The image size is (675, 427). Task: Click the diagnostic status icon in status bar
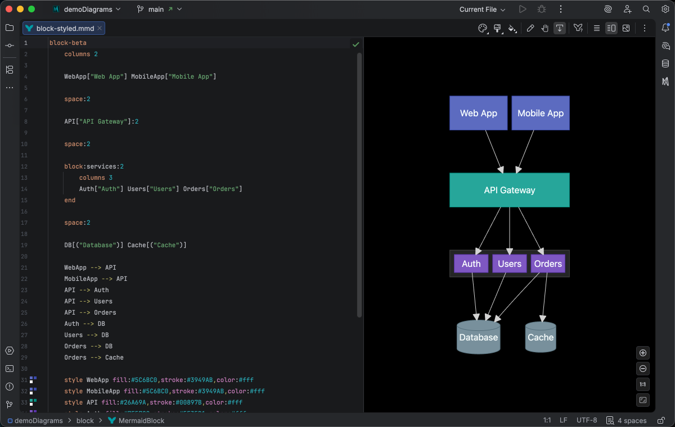(609, 420)
